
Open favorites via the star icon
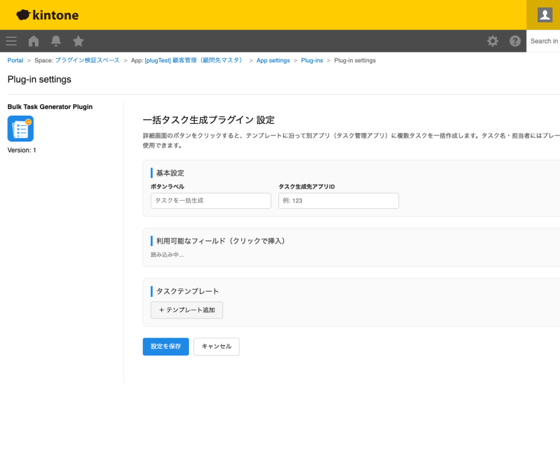(78, 41)
